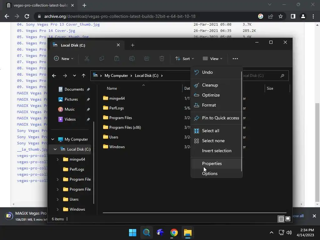Dismiss the Chrome downloads bar
This screenshot has height=240, width=320.
314,216
